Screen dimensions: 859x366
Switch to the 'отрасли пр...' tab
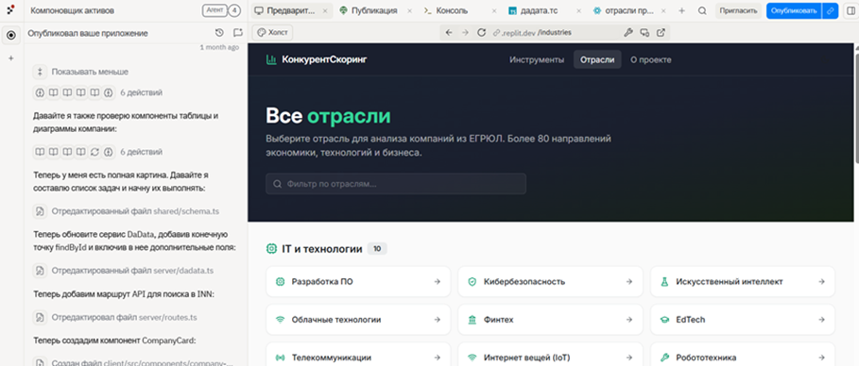[x=624, y=10]
